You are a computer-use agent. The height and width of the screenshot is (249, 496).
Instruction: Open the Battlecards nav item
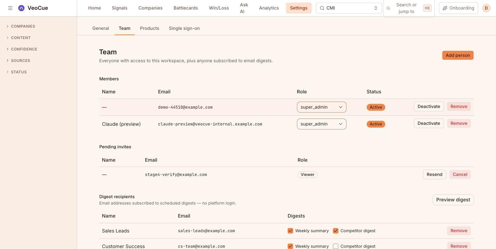(x=186, y=8)
